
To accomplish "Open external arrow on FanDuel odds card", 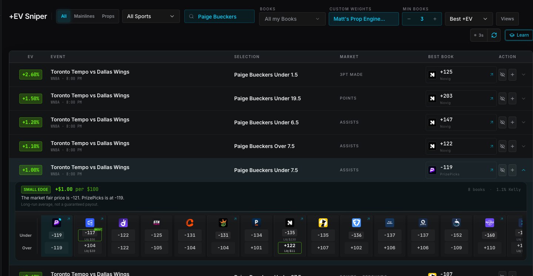I will pos(368,219).
